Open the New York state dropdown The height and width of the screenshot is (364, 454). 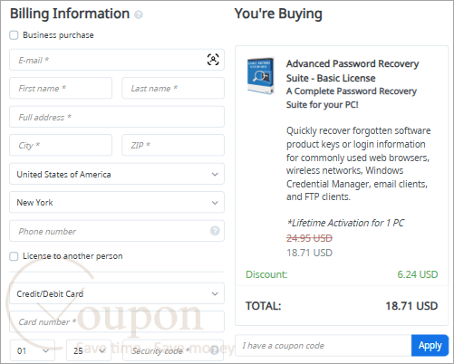[x=117, y=203]
